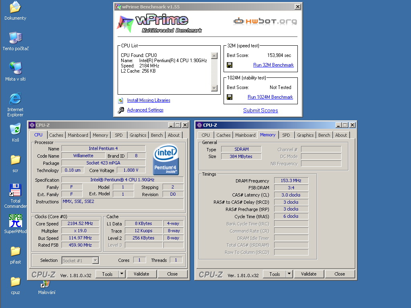Click Tools button in right CPU-Z

pyautogui.click(x=275, y=274)
